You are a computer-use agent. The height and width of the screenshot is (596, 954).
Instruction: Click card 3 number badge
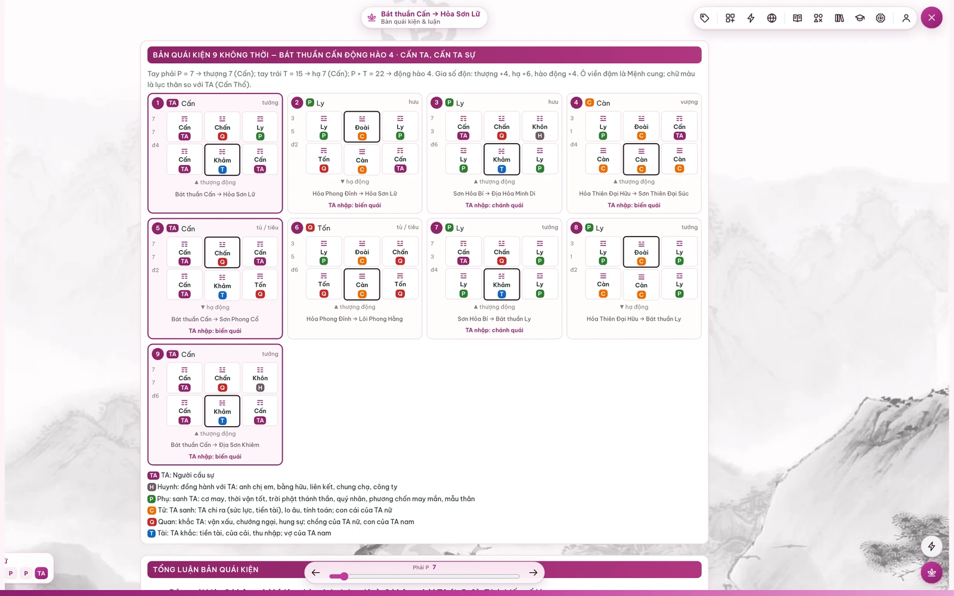(x=436, y=103)
